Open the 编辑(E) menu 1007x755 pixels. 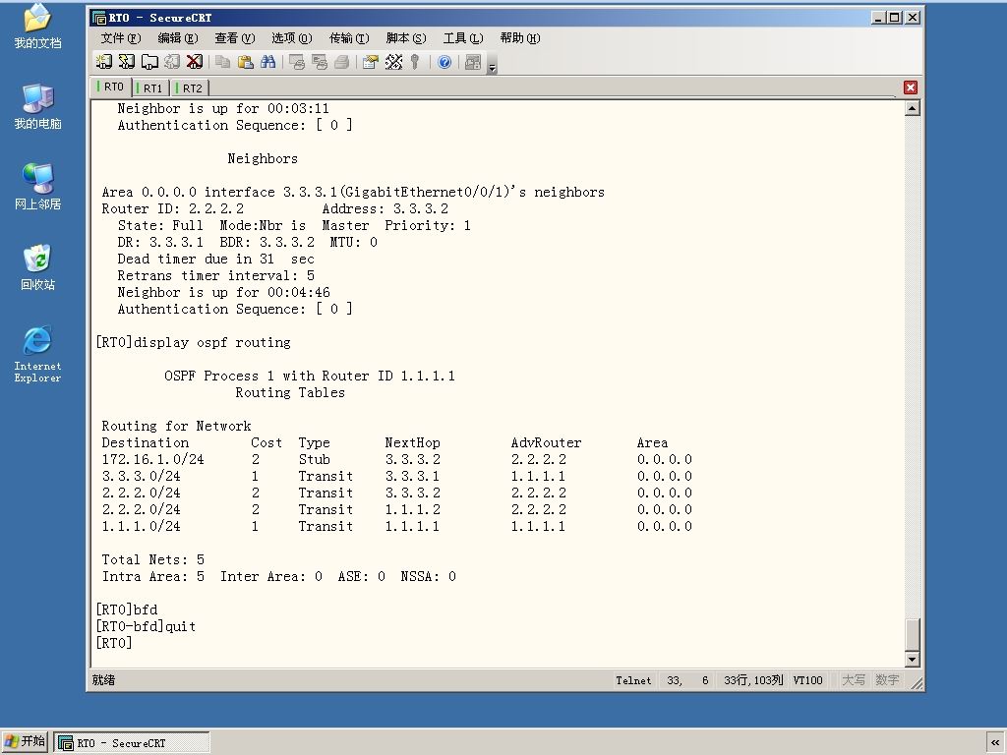click(x=178, y=38)
